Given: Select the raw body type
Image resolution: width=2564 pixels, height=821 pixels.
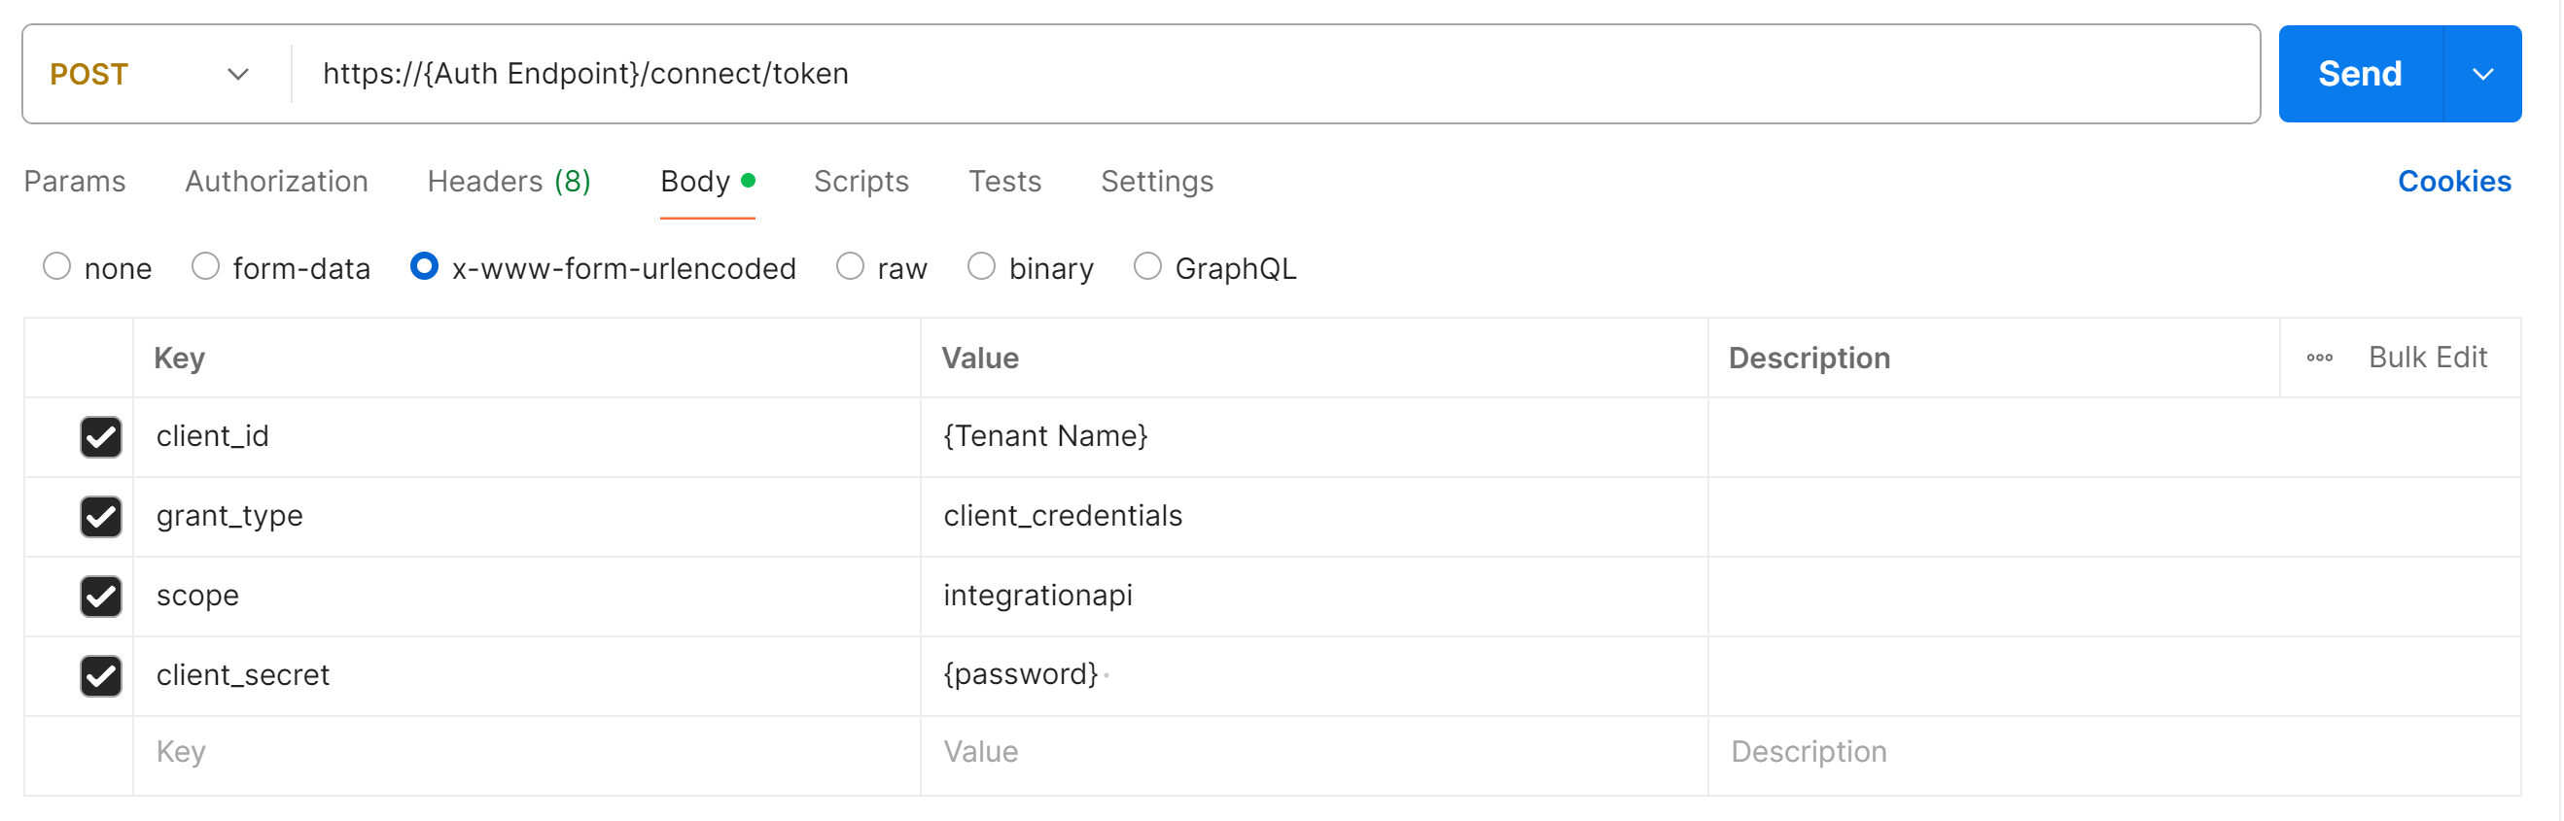Looking at the screenshot, I should [850, 266].
